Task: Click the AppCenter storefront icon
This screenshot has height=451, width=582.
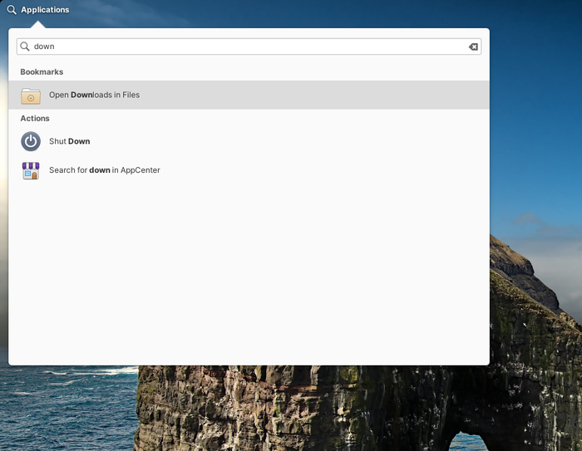Action: pos(31,170)
